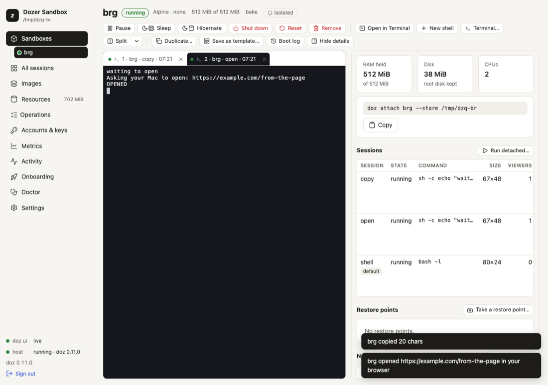The width and height of the screenshot is (548, 385).
Task: Open Accounts & keys
Action: [47, 130]
